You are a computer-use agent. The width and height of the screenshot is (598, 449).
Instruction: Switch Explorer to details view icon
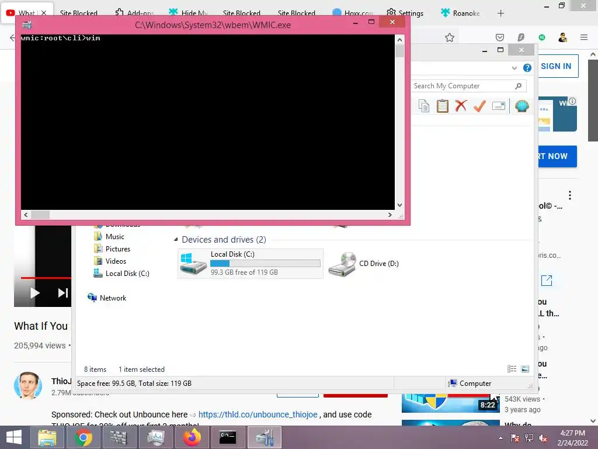coord(512,369)
